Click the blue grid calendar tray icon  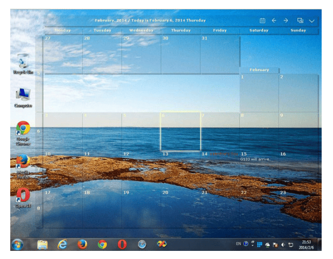[259, 245]
